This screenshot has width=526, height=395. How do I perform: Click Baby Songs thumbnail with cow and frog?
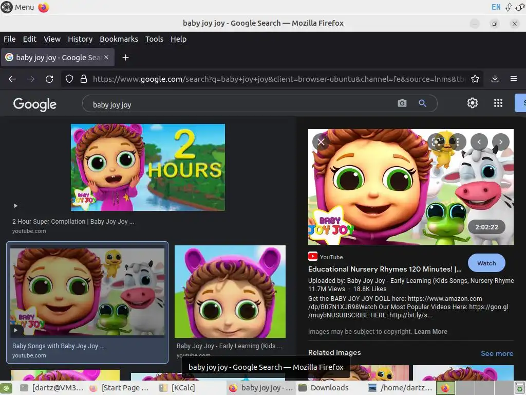pyautogui.click(x=87, y=292)
